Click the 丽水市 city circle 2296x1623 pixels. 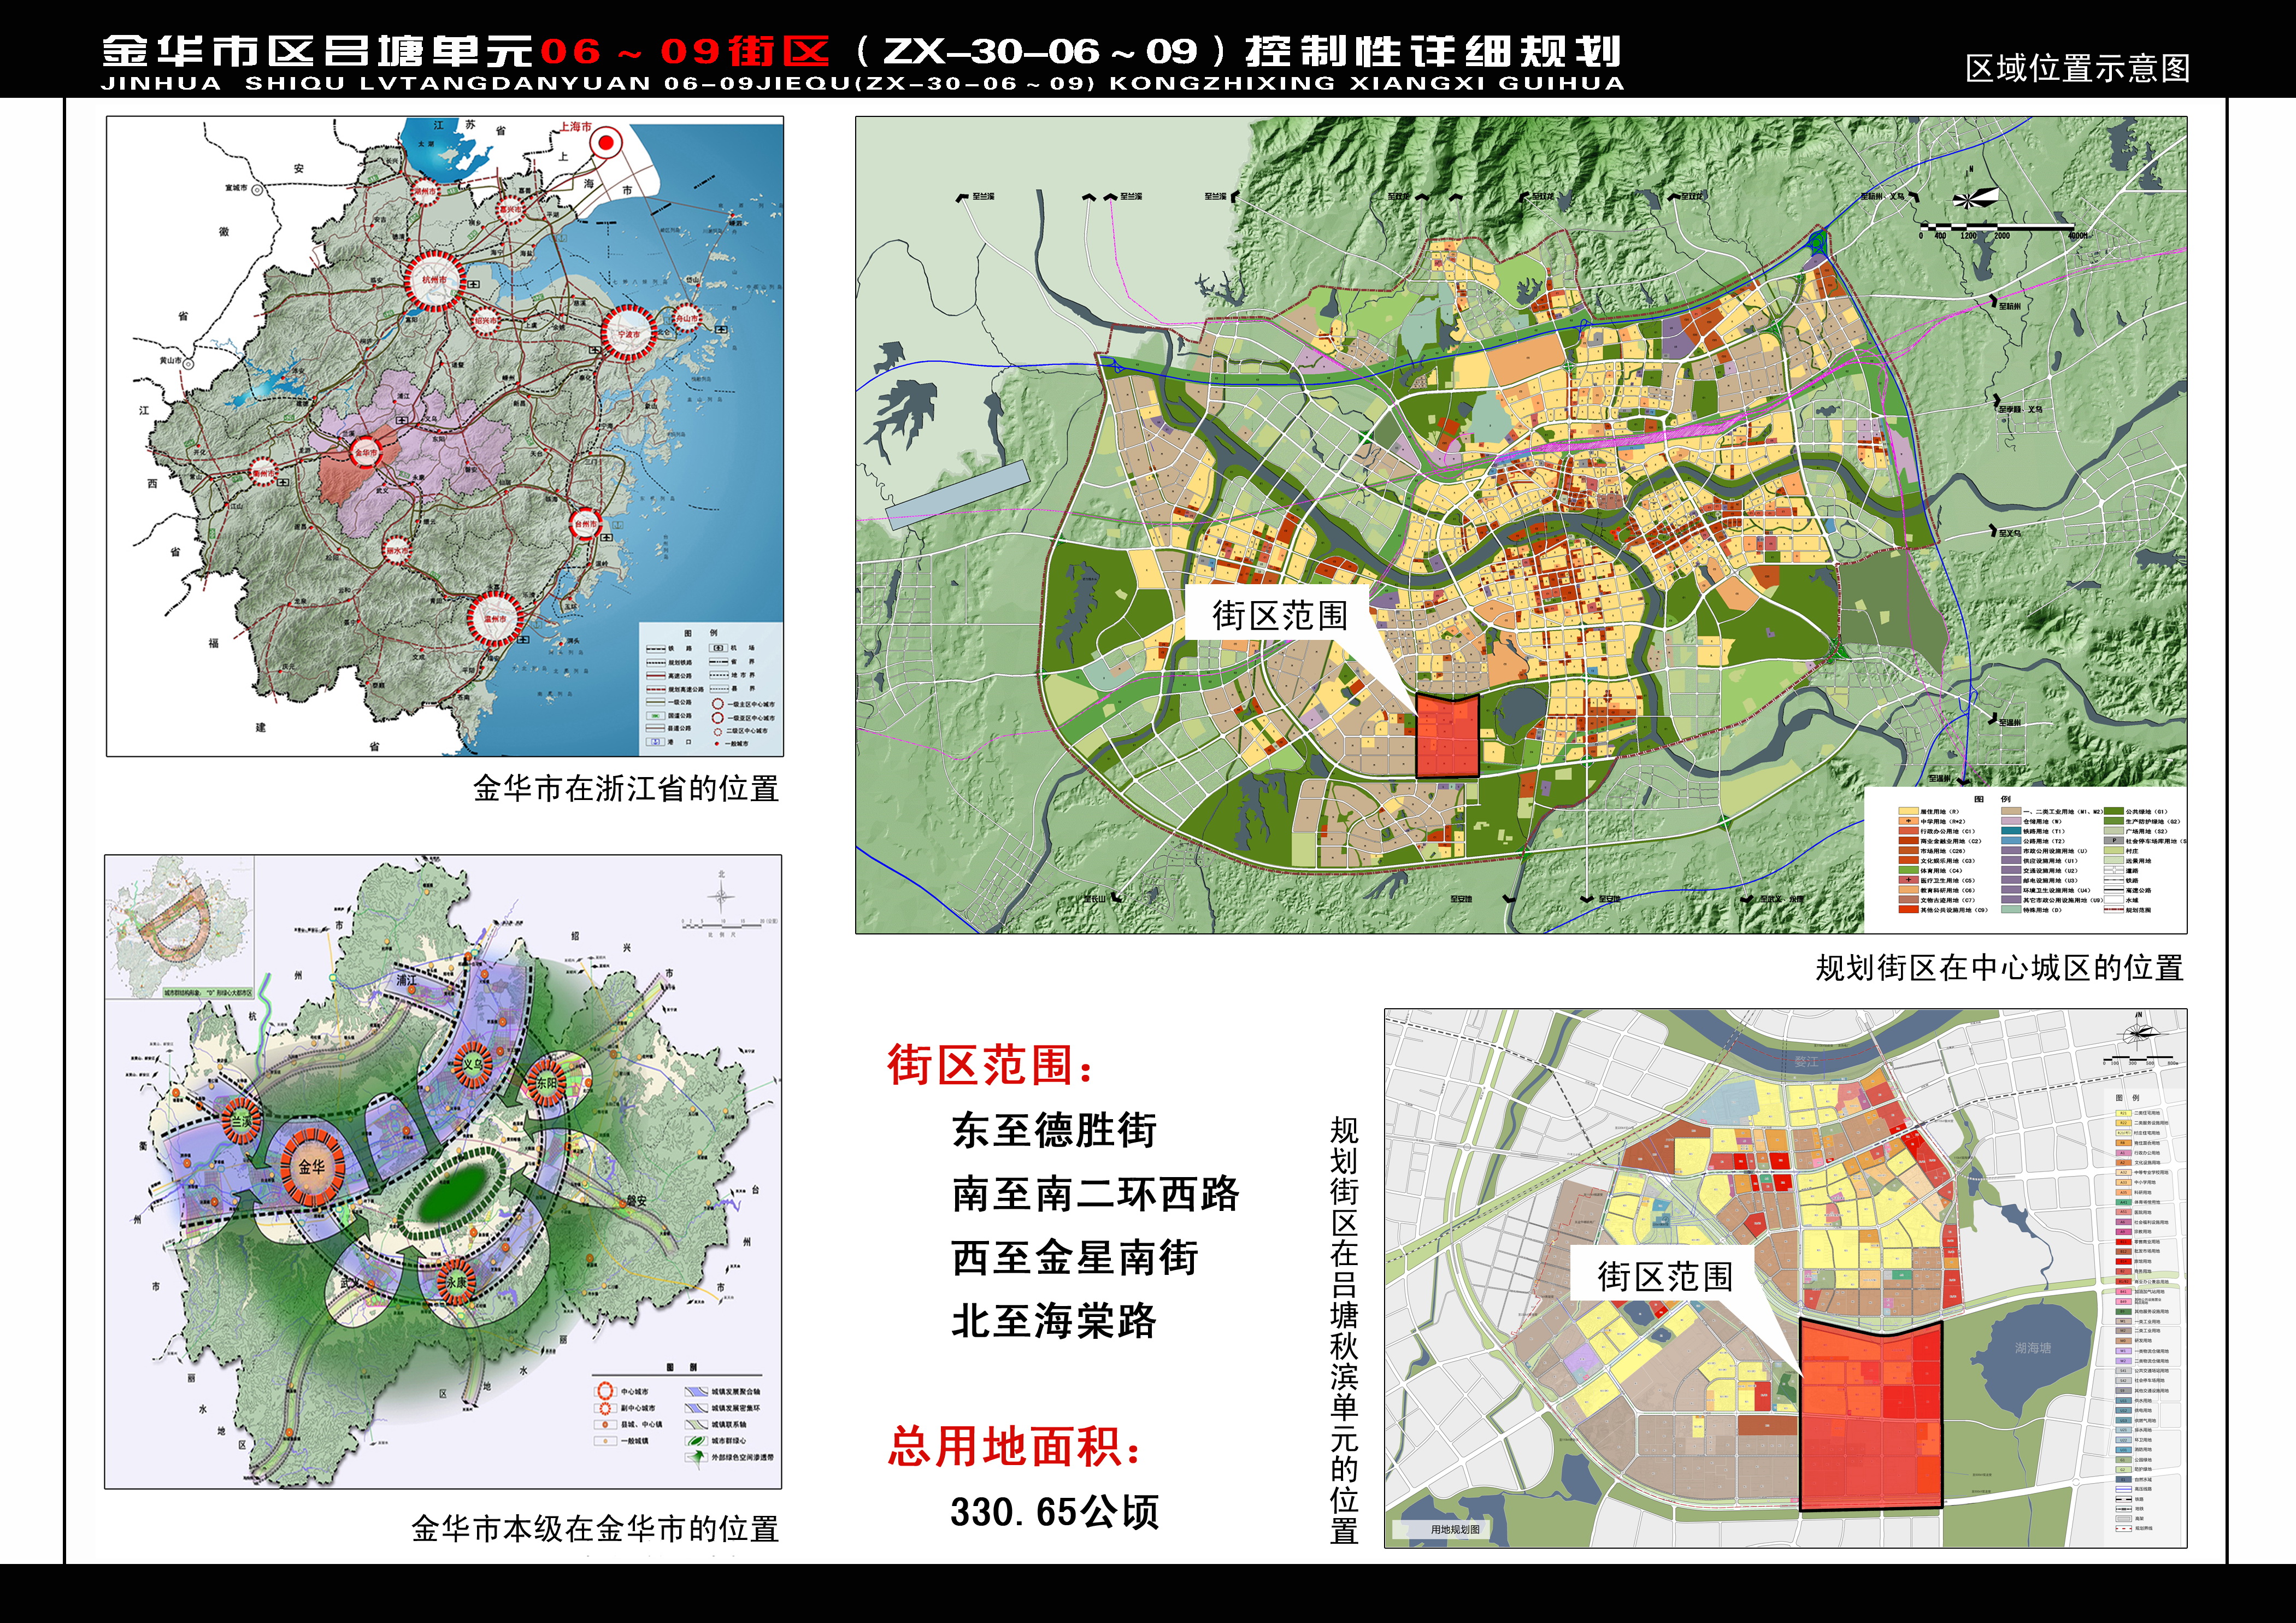point(398,550)
